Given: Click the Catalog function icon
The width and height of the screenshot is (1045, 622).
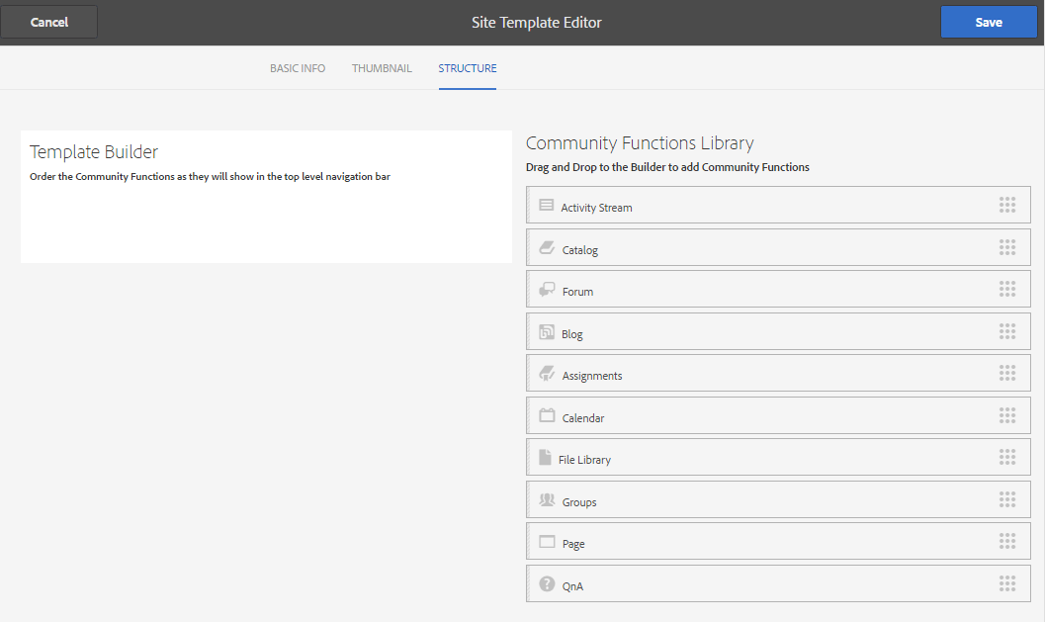Looking at the screenshot, I should click(x=547, y=247).
